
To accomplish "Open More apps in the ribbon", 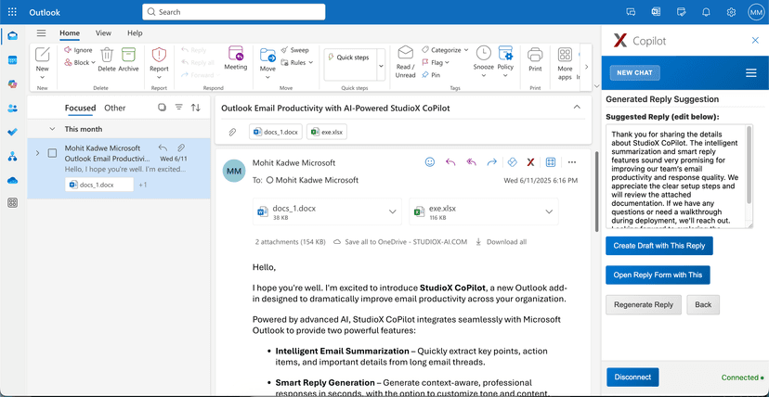I will [x=565, y=64].
